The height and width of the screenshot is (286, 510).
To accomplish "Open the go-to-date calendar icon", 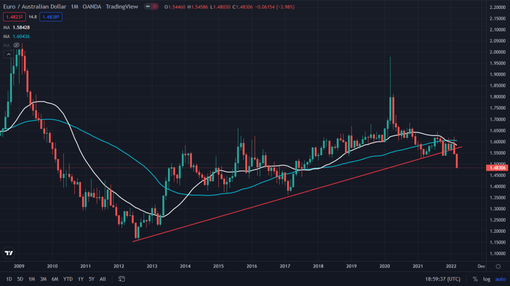I will click(121, 279).
